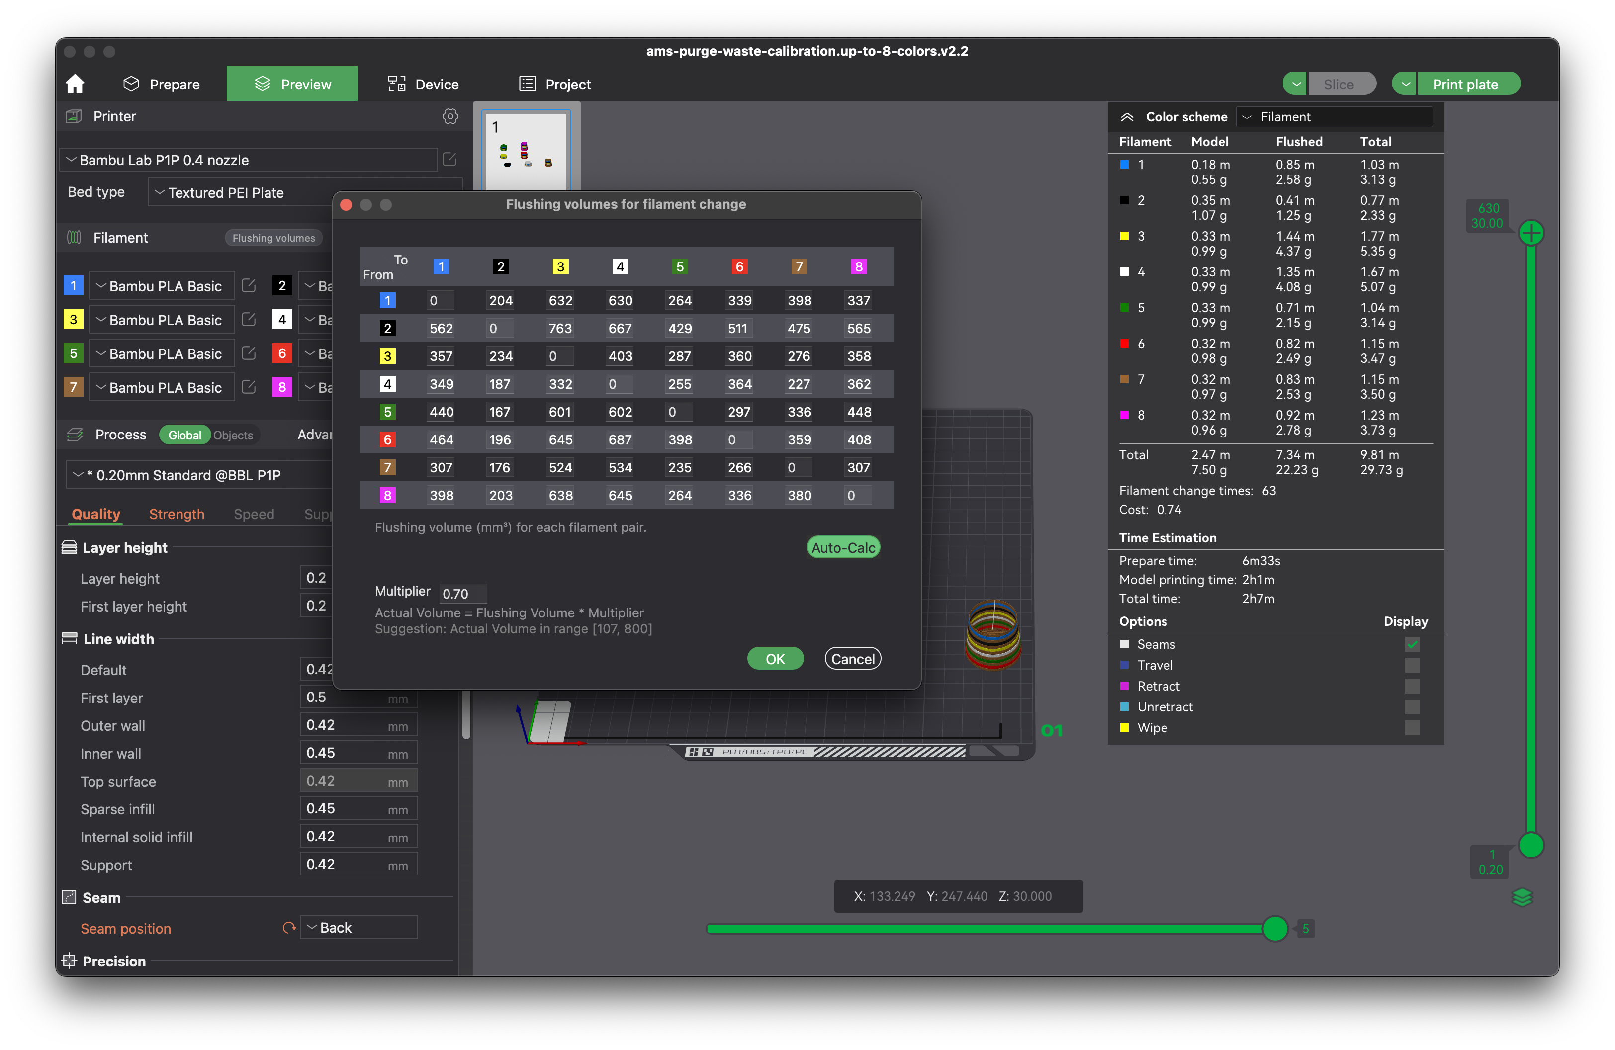Edit filament 1 preset icon
The width and height of the screenshot is (1615, 1050).
[x=248, y=285]
